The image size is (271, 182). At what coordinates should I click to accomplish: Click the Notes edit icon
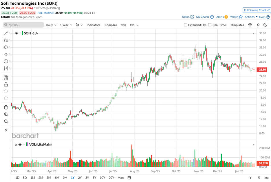192,17
